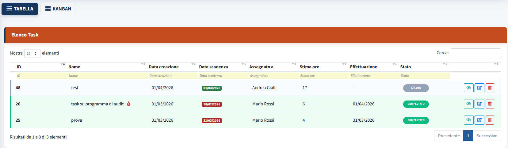
Task: Click the edit icon for task 48
Action: coord(479,88)
